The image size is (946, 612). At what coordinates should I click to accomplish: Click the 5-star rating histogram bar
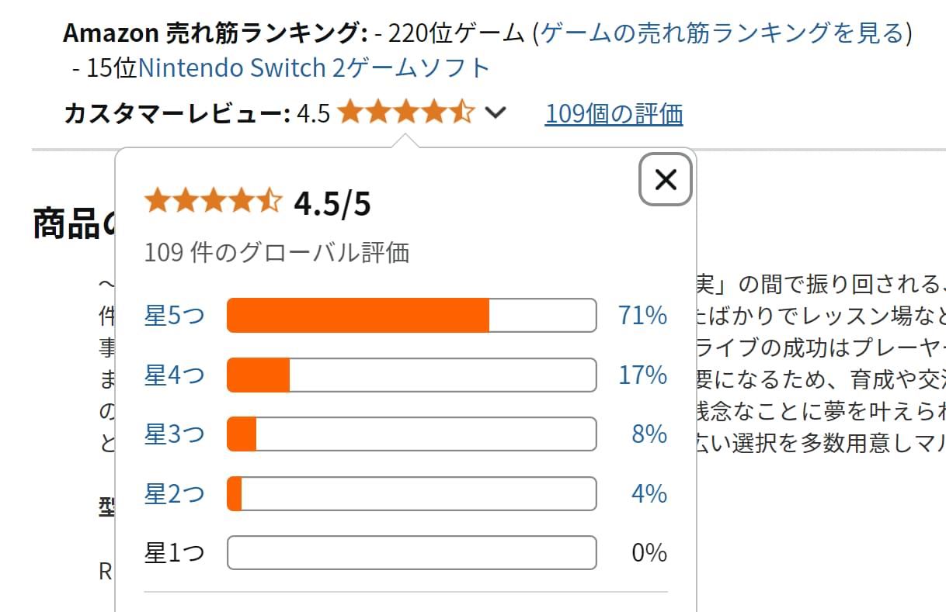pos(412,316)
